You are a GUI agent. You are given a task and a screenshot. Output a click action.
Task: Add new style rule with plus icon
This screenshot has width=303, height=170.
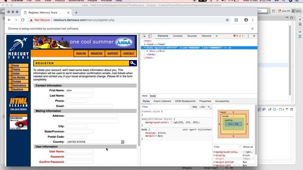pyautogui.click(x=209, y=107)
